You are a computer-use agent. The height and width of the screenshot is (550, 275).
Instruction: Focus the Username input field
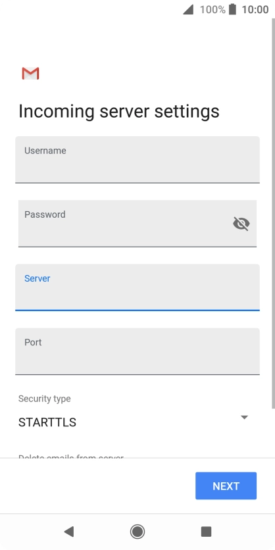[137, 160]
